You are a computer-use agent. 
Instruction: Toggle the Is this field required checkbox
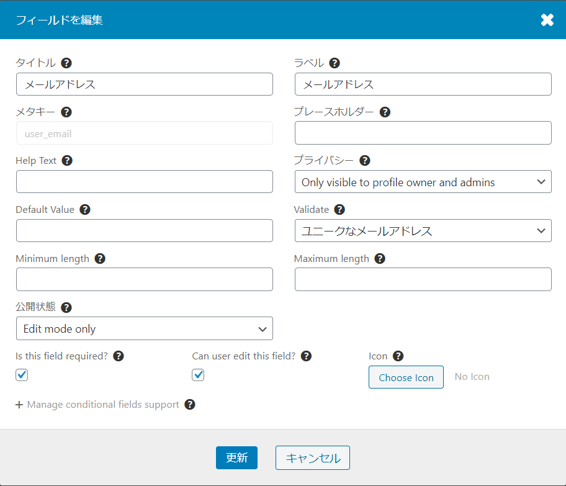click(x=22, y=375)
